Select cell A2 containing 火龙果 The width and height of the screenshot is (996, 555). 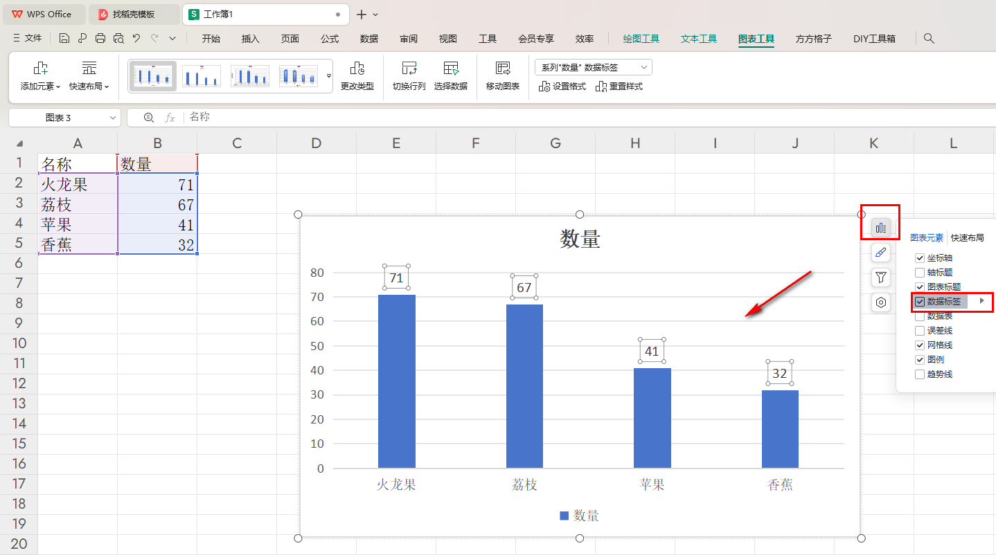(x=78, y=184)
